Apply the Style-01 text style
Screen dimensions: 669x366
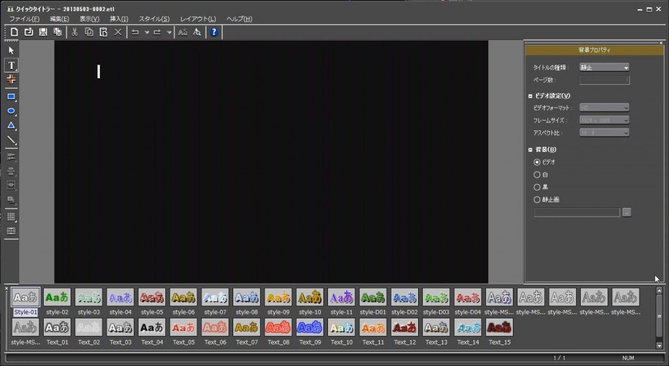[x=25, y=297]
